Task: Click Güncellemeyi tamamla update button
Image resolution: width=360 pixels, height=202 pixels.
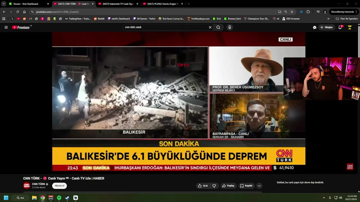Action: pos(342,12)
